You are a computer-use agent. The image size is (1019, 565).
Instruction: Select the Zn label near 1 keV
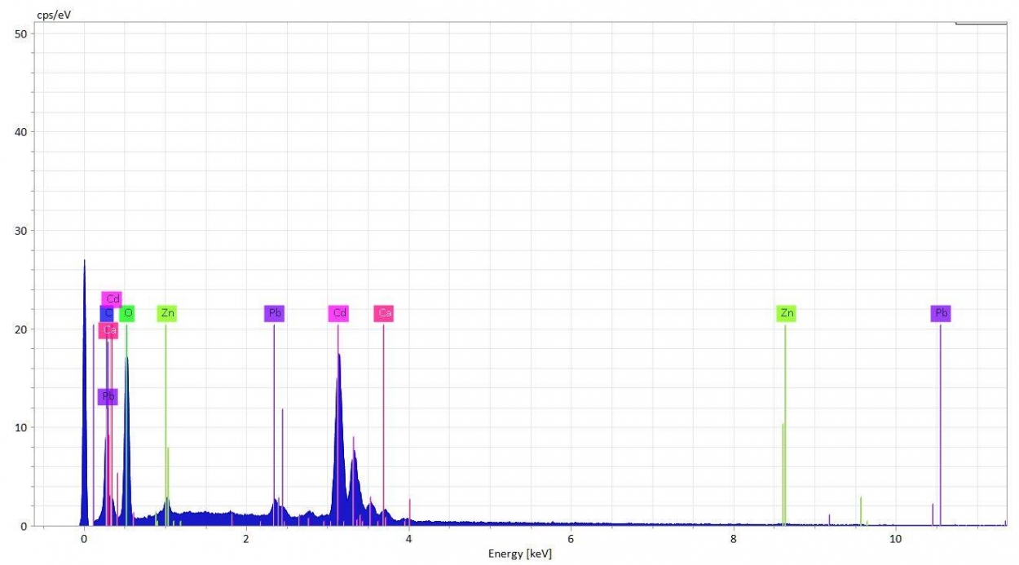(x=166, y=313)
